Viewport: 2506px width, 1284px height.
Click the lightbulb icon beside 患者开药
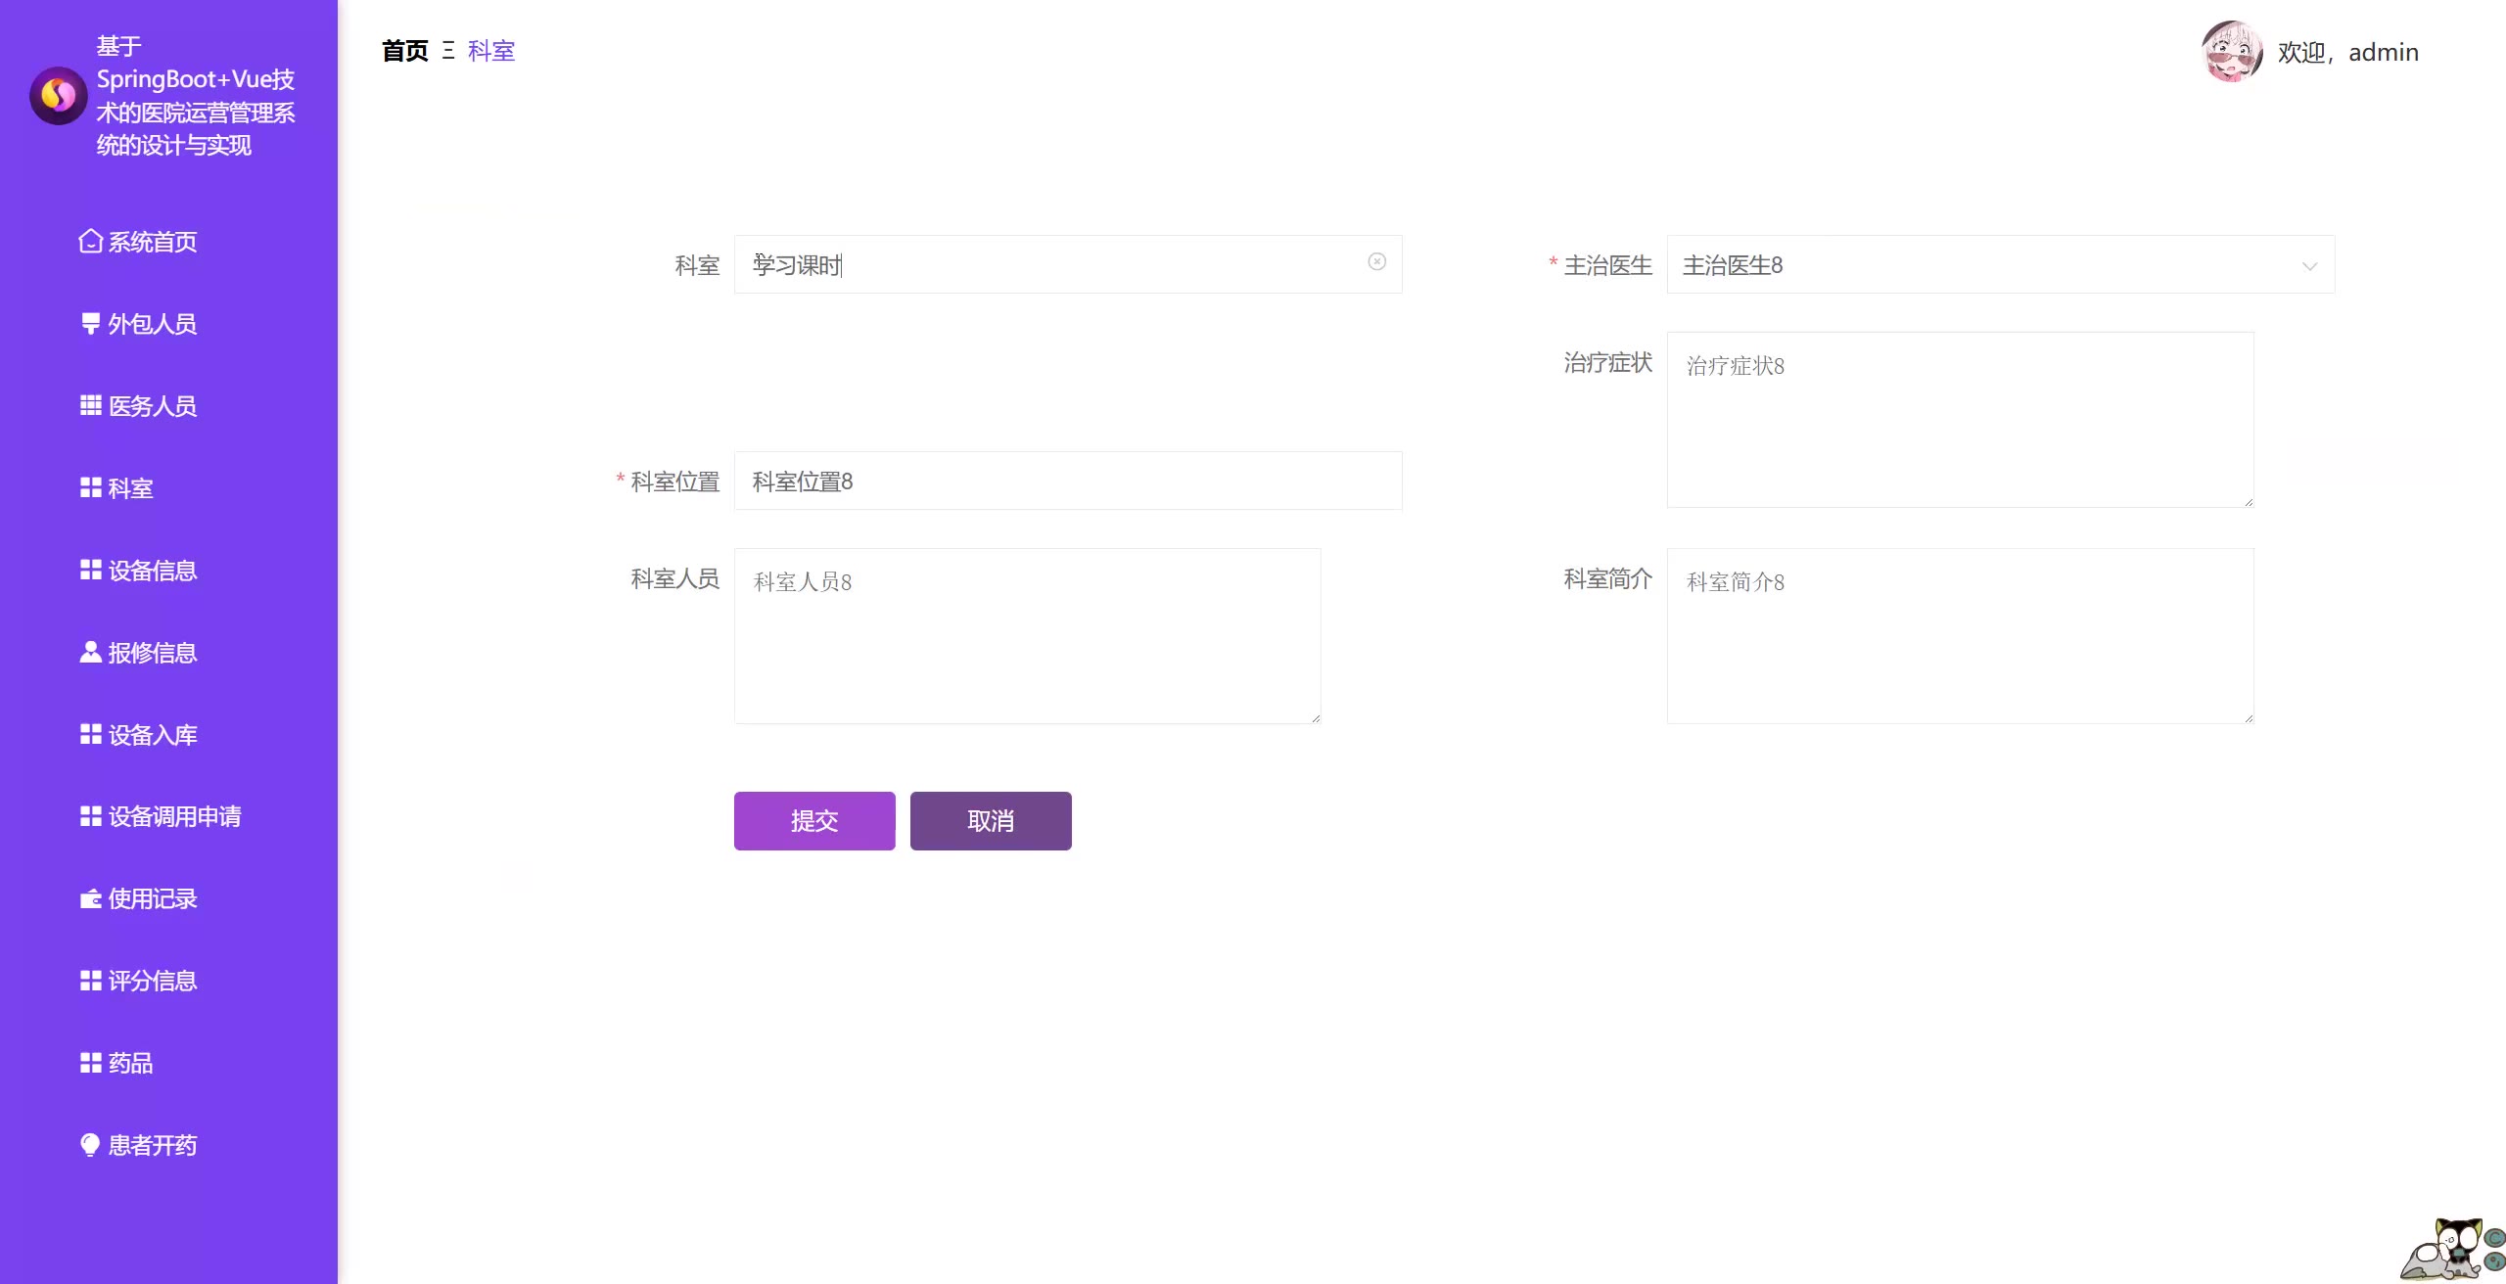pyautogui.click(x=90, y=1144)
